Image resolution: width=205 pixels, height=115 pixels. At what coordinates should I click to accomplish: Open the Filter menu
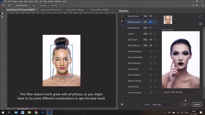[x=36, y=1]
